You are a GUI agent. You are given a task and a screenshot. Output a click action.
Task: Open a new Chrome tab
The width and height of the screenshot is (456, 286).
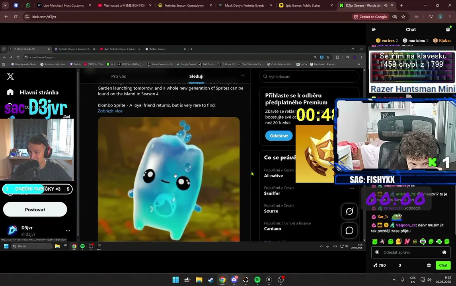(x=401, y=5)
